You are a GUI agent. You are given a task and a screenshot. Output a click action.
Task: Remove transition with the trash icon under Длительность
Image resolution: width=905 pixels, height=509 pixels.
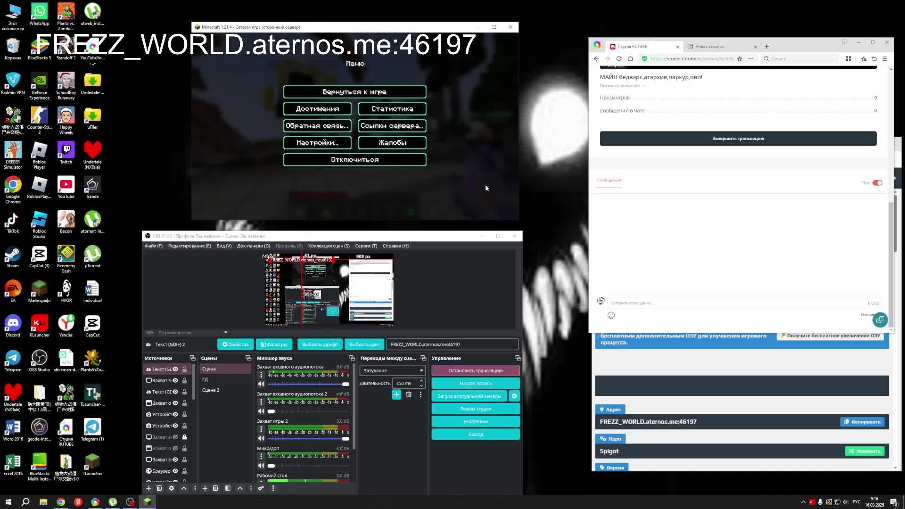coord(409,394)
